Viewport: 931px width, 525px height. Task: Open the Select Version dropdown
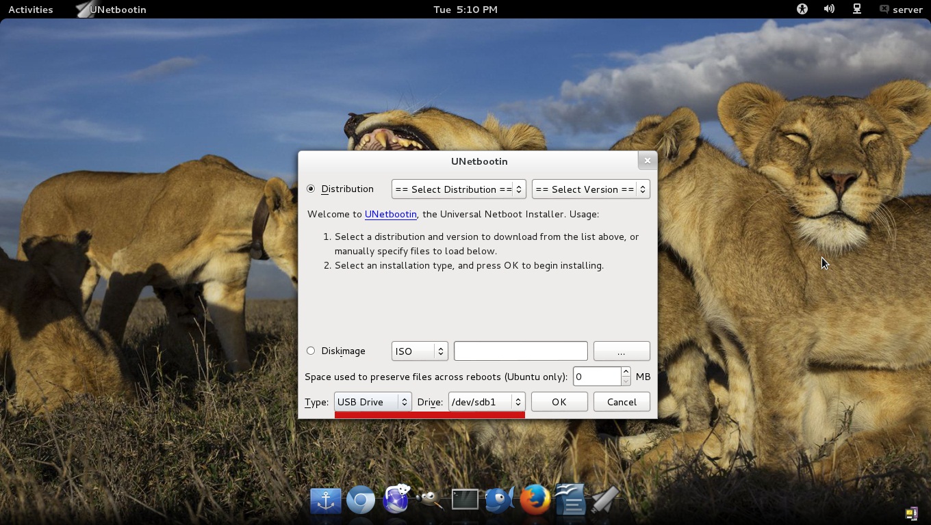tap(590, 189)
